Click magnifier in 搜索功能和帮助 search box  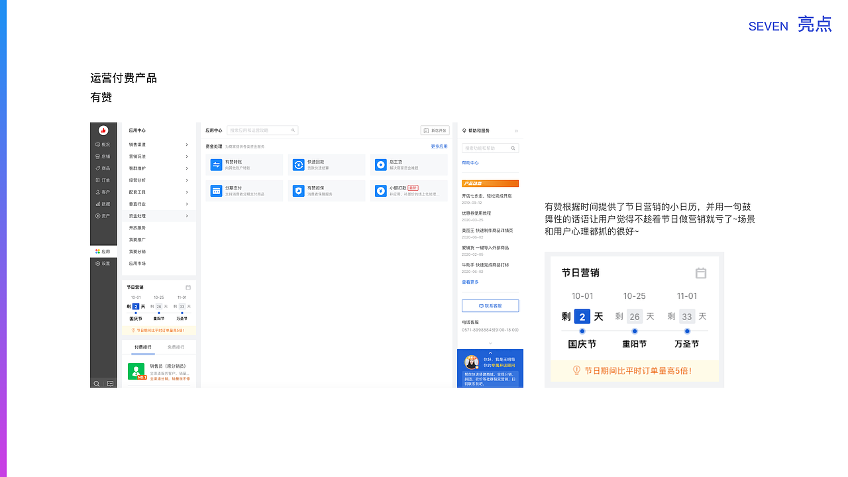coord(513,148)
